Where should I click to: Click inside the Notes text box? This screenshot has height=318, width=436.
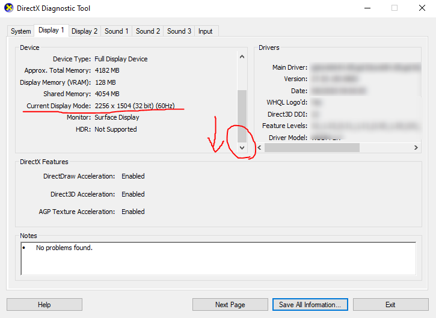[x=218, y=258]
